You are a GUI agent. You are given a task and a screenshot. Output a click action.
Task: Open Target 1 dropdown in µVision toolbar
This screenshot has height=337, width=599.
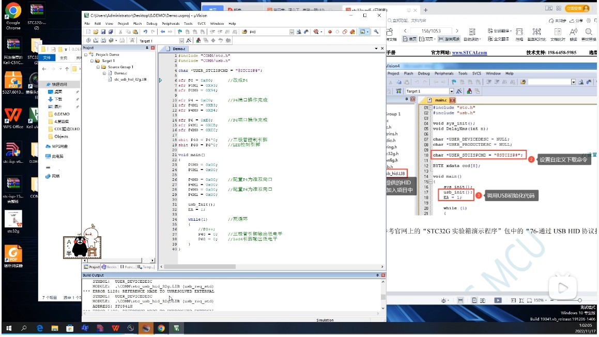coord(181,41)
